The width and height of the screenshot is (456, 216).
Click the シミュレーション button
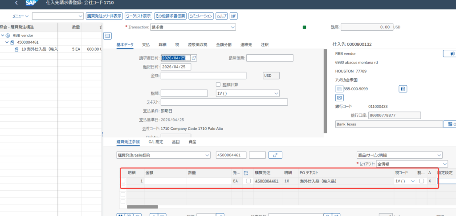click(x=201, y=16)
